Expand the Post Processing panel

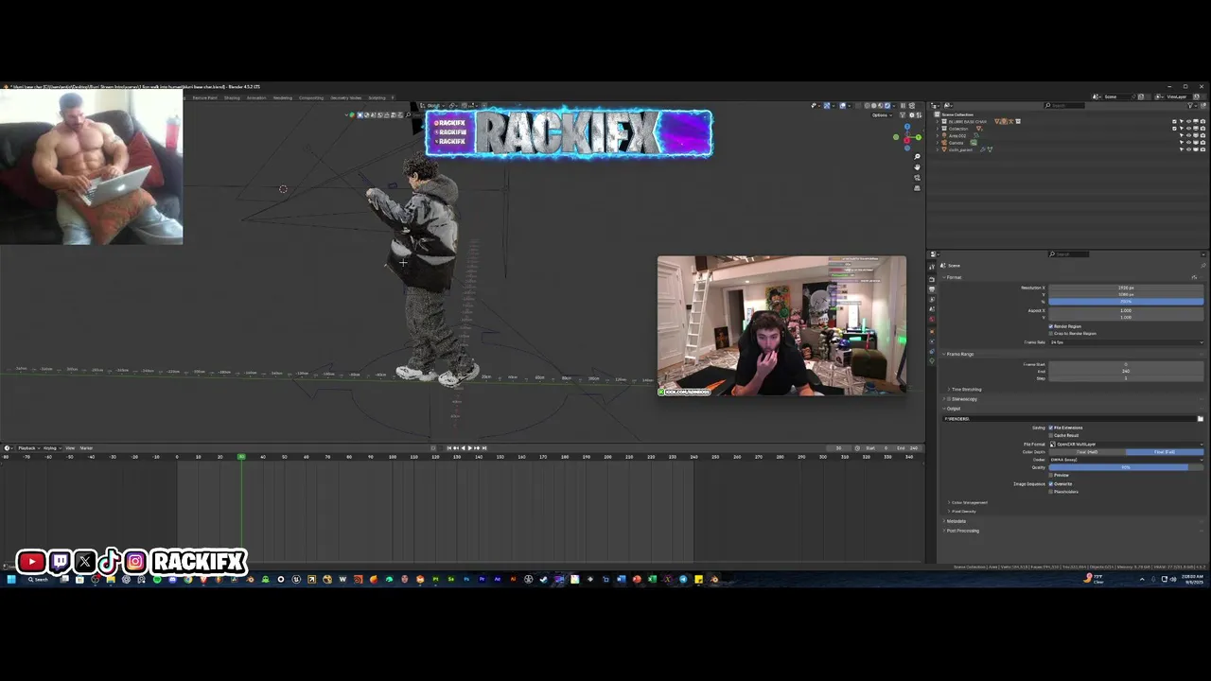[x=962, y=531]
